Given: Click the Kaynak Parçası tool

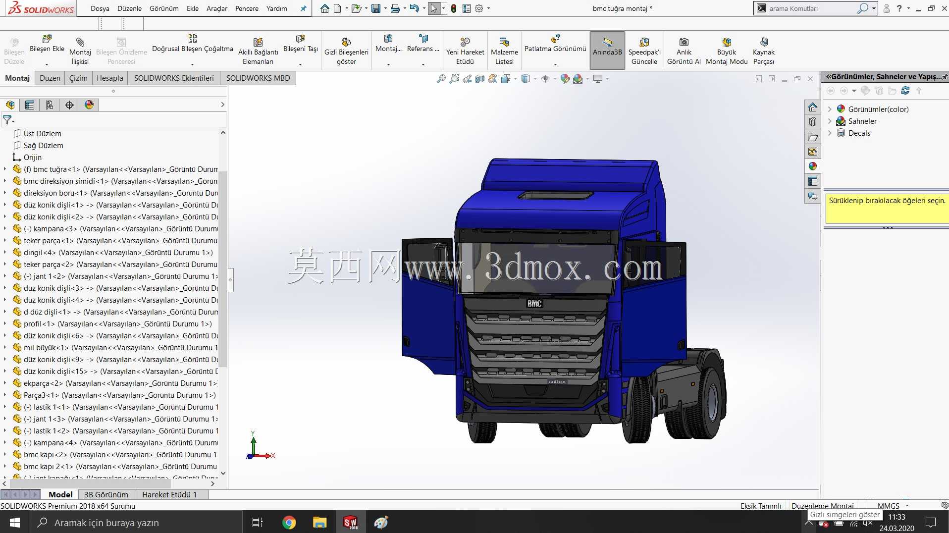Looking at the screenshot, I should tap(763, 51).
